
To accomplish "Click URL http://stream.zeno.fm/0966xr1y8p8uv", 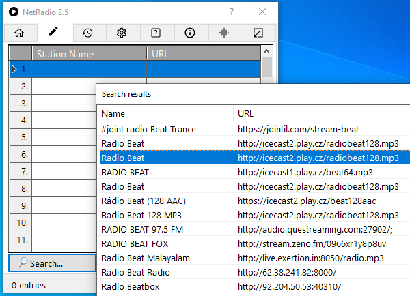I will click(x=312, y=244).
